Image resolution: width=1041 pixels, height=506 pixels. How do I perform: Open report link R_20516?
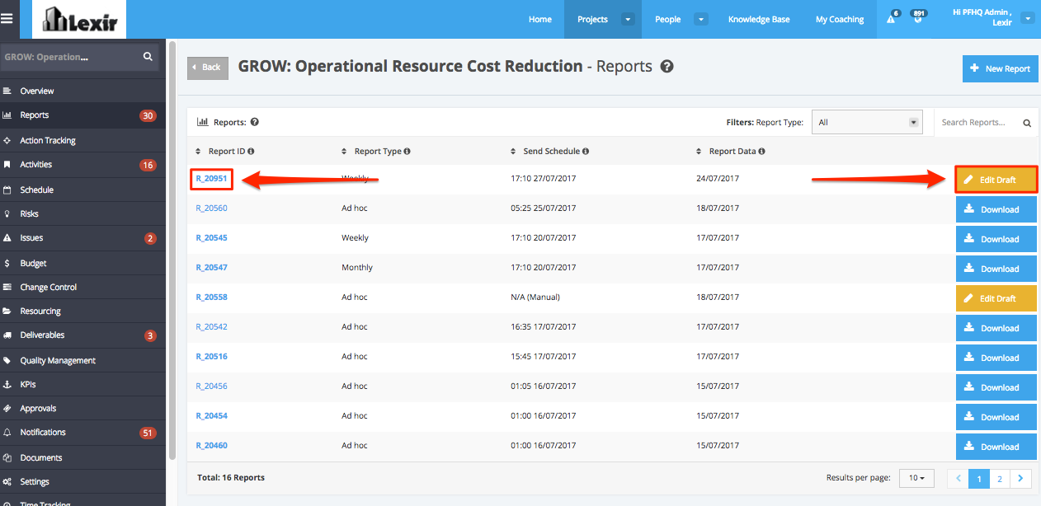click(211, 356)
